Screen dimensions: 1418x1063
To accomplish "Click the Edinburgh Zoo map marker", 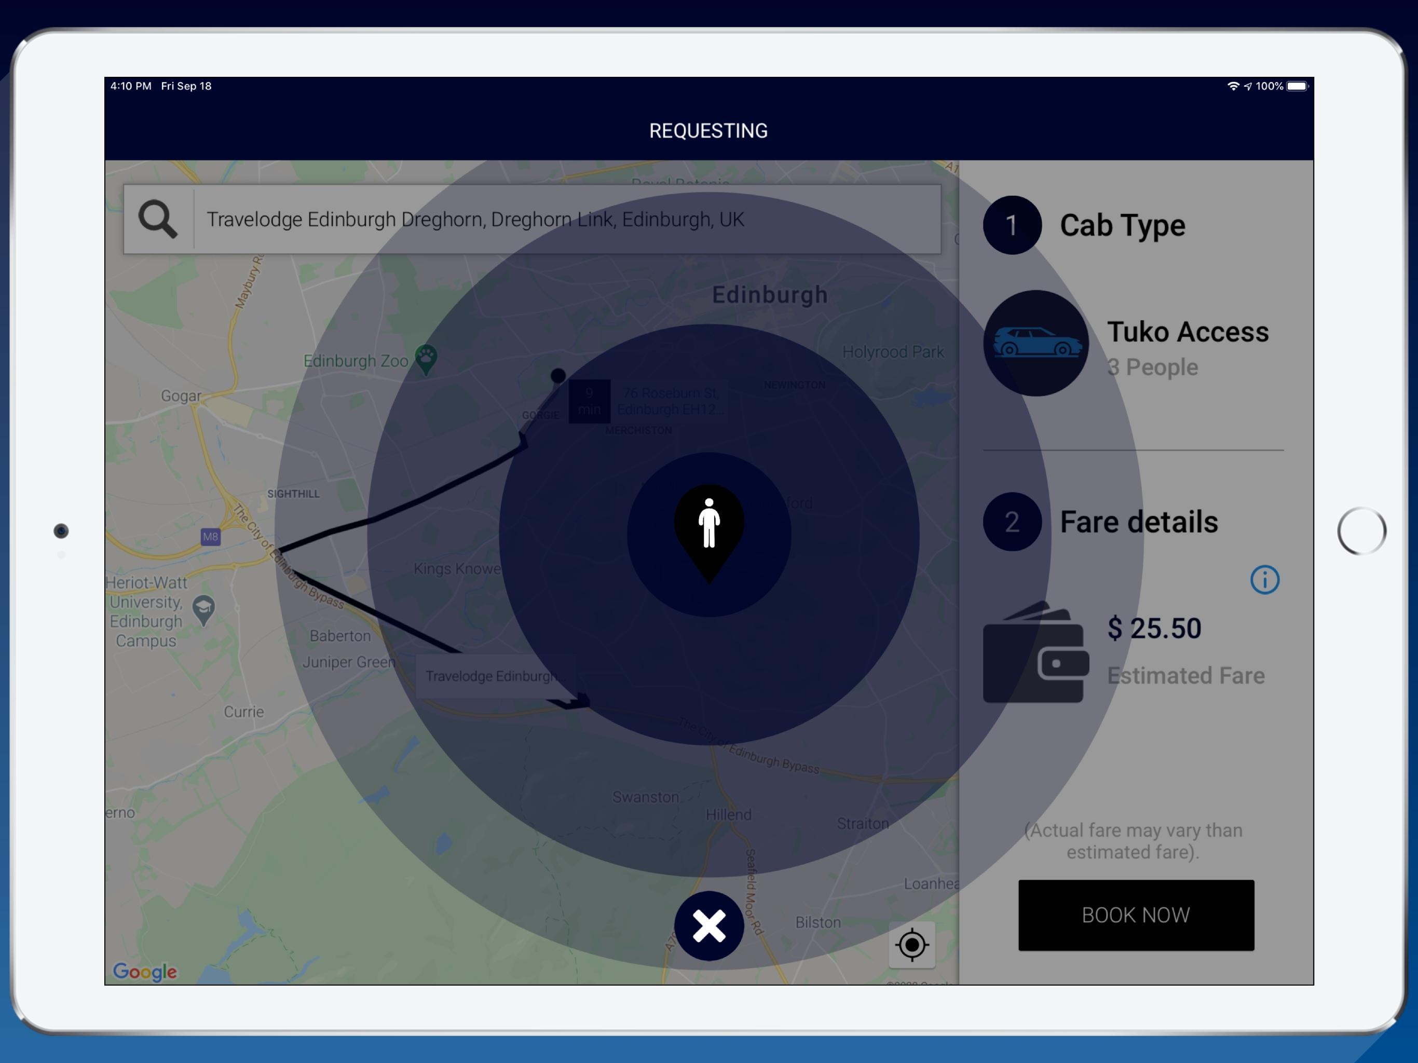I will (x=426, y=359).
